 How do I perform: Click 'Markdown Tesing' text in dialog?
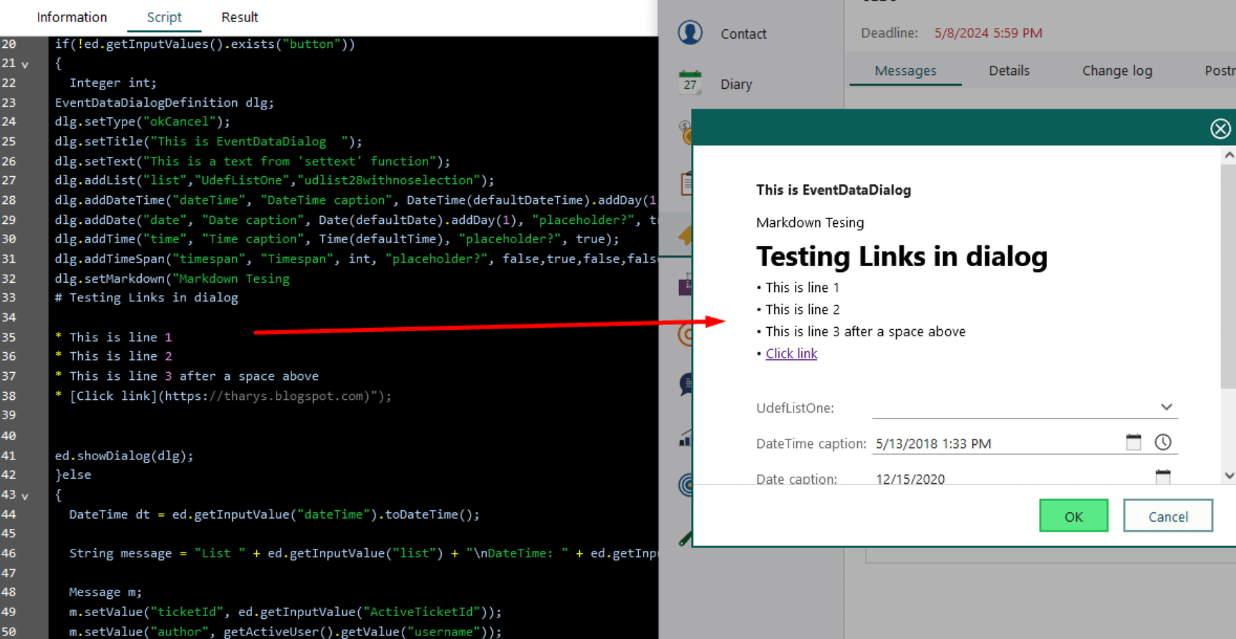point(810,223)
